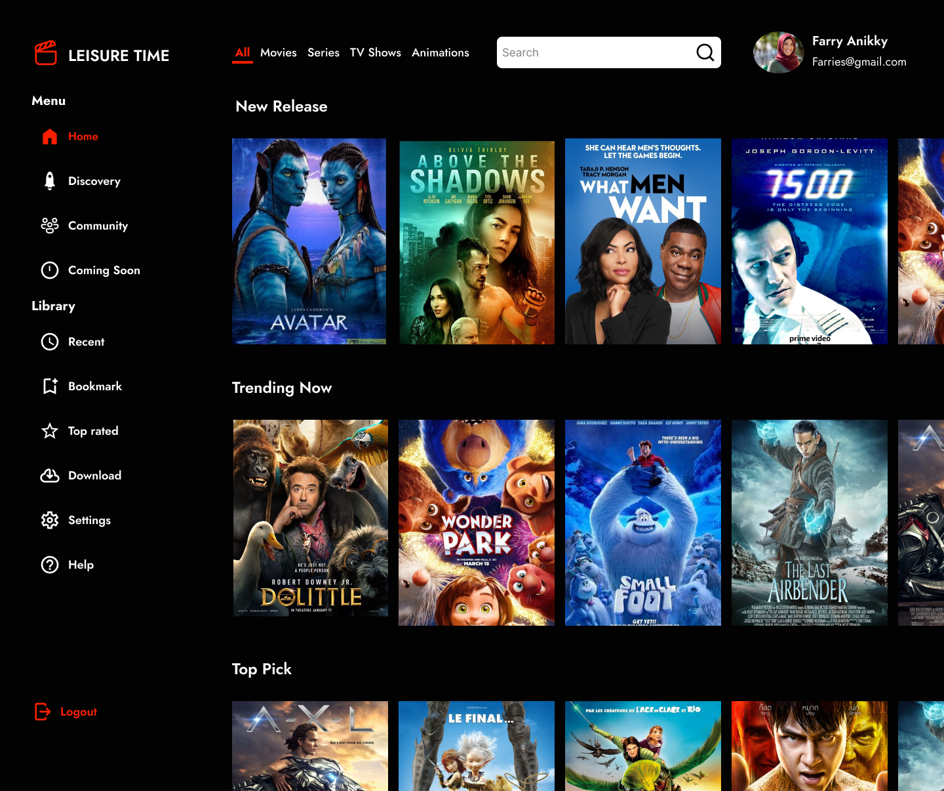Focus the Search input field

609,52
